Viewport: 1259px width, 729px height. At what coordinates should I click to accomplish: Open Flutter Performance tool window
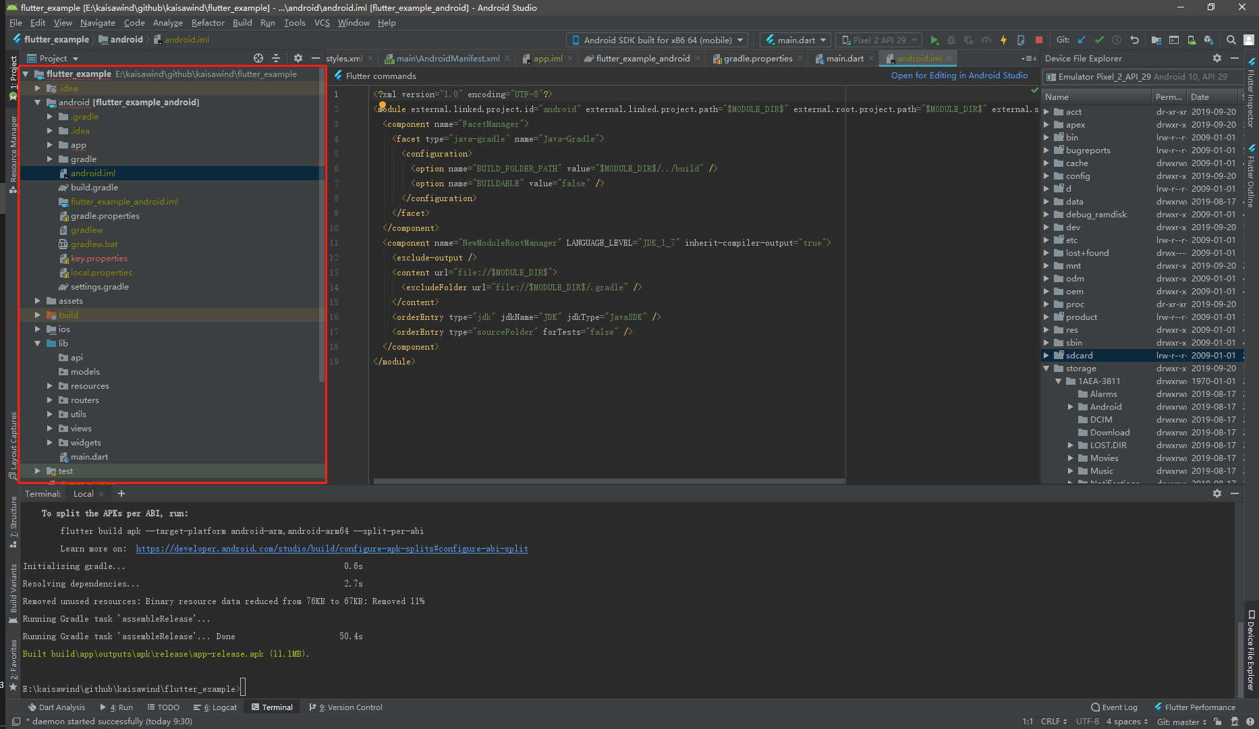tap(1195, 707)
